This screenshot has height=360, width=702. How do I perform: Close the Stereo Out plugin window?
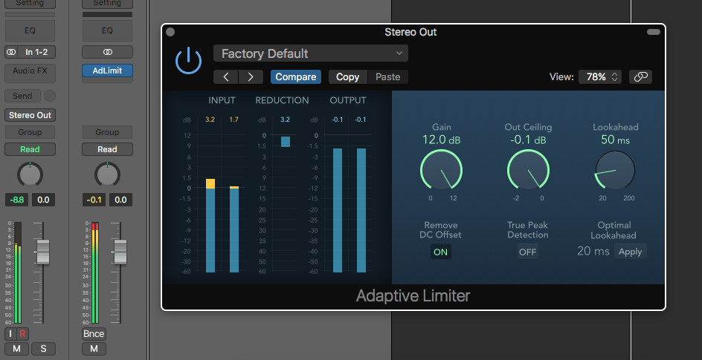coord(170,32)
